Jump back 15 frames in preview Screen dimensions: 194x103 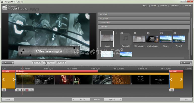[35, 63]
